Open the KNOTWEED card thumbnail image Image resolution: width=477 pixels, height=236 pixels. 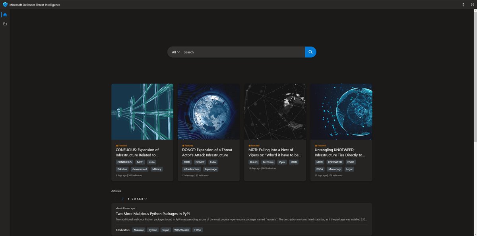pos(341,111)
